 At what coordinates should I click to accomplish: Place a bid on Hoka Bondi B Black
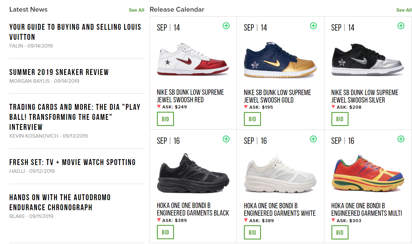tap(165, 232)
